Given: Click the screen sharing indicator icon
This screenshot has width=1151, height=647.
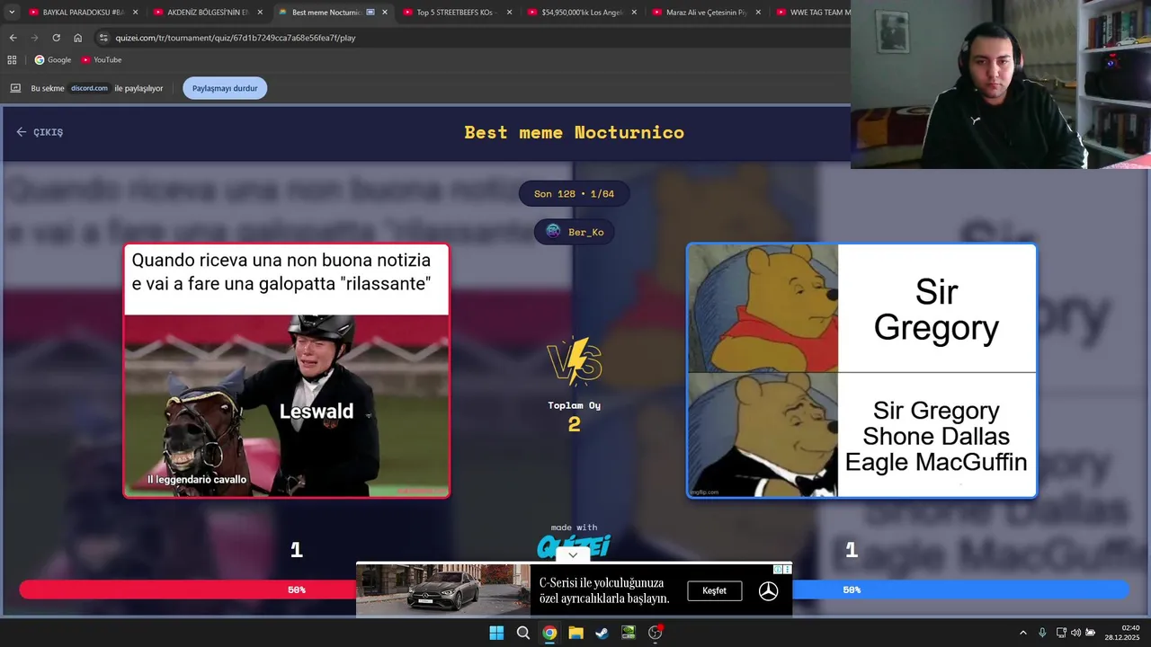Looking at the screenshot, I should pyautogui.click(x=15, y=88).
